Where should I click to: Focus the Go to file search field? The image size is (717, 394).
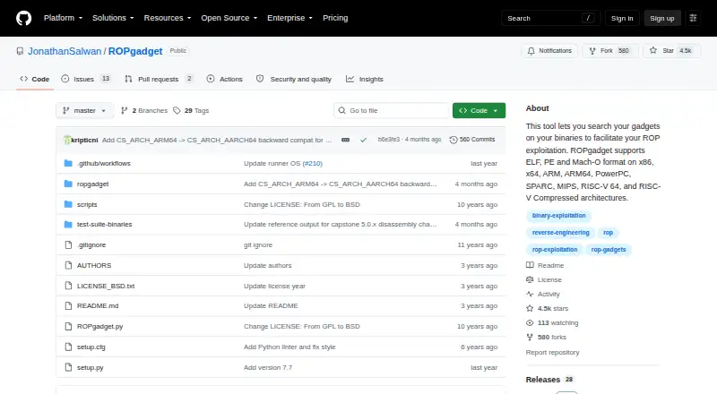click(x=392, y=111)
